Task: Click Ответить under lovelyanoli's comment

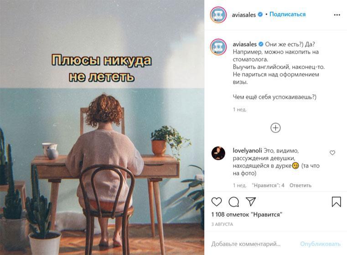Action: pyautogui.click(x=300, y=185)
